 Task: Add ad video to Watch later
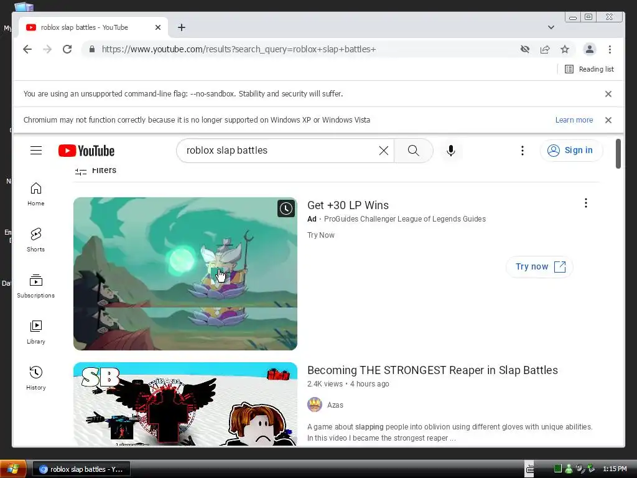pos(286,209)
